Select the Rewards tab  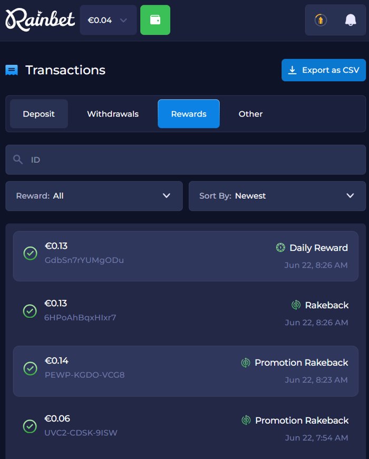pos(189,114)
